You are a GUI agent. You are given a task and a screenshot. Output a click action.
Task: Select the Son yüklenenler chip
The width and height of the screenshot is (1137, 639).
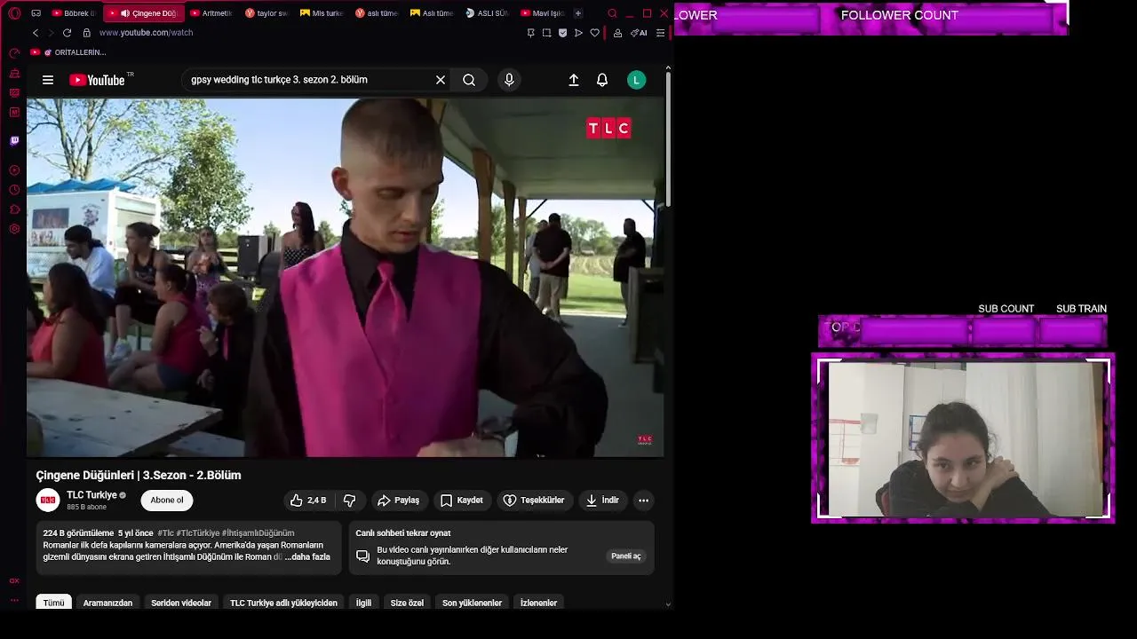[472, 603]
